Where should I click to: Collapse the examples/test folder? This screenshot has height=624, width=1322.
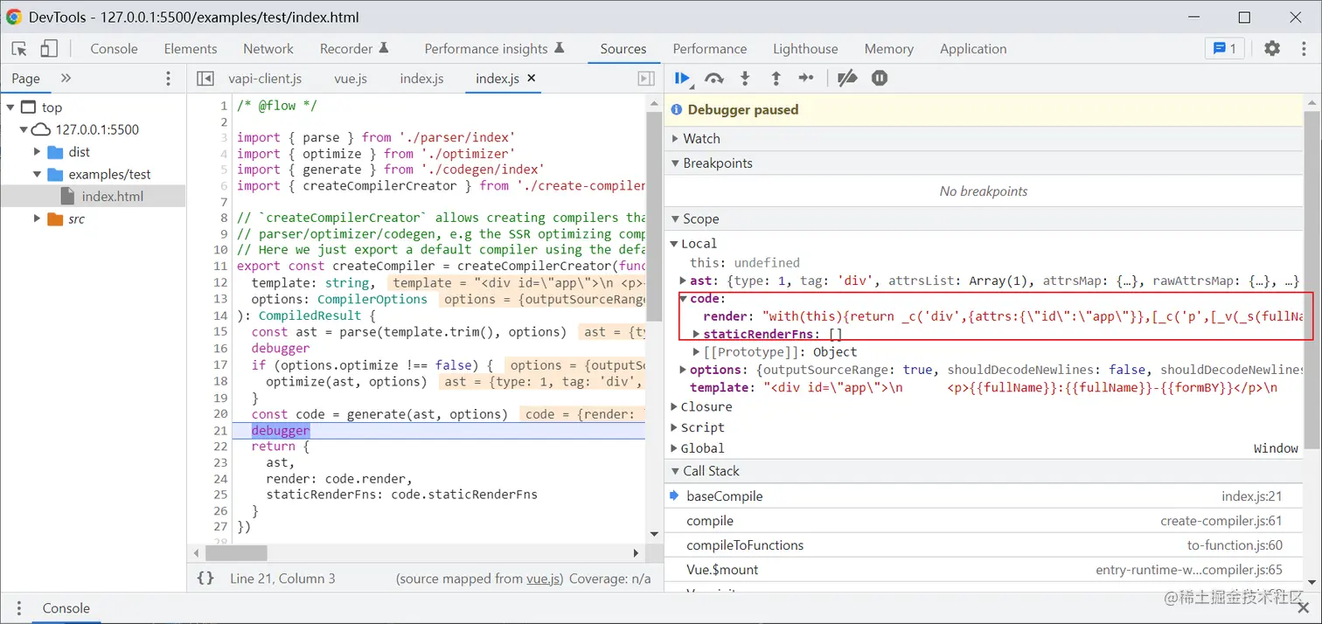pos(37,174)
